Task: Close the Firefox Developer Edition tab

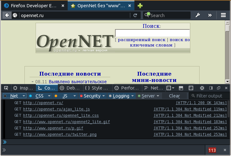Action: point(63,6)
